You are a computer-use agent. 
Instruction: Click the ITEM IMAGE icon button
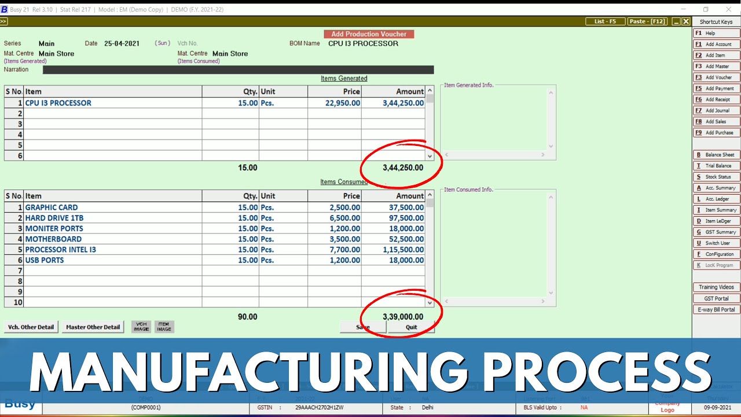pyautogui.click(x=164, y=327)
